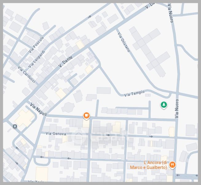Click the orange café cup marker
The height and width of the screenshot is (185, 201).
87,116
